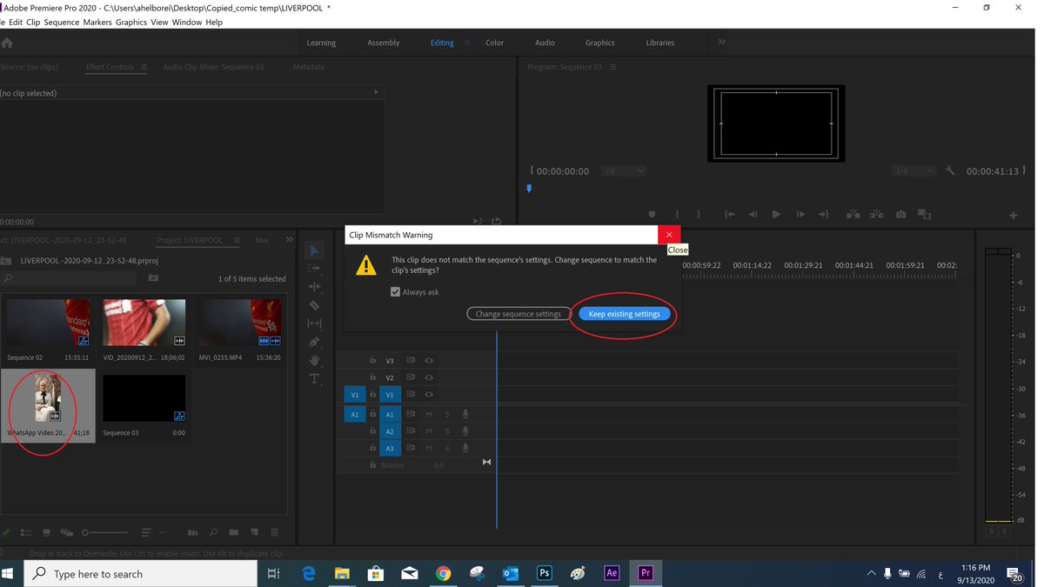Switch Project panel to List View
1044x587 pixels.
pyautogui.click(x=26, y=532)
